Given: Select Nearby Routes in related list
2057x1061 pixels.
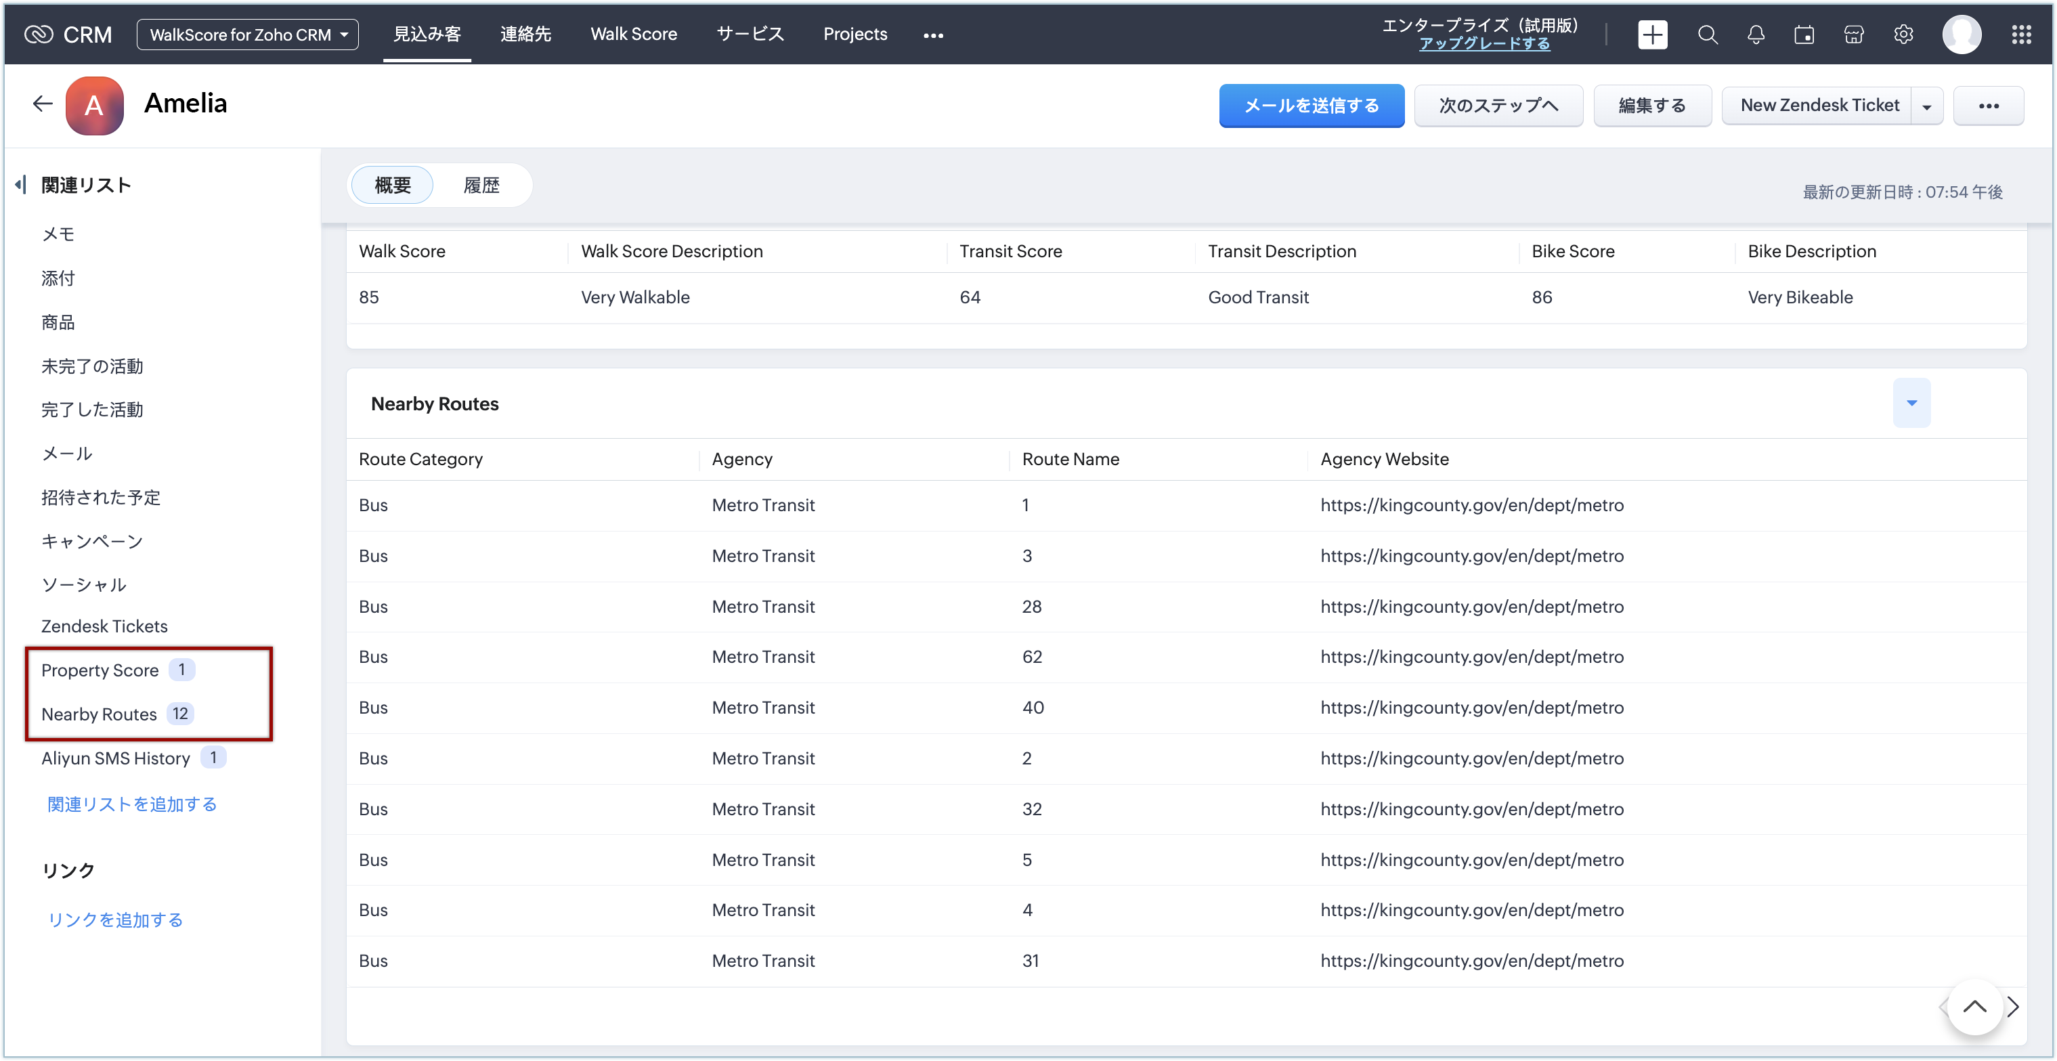Looking at the screenshot, I should (99, 714).
